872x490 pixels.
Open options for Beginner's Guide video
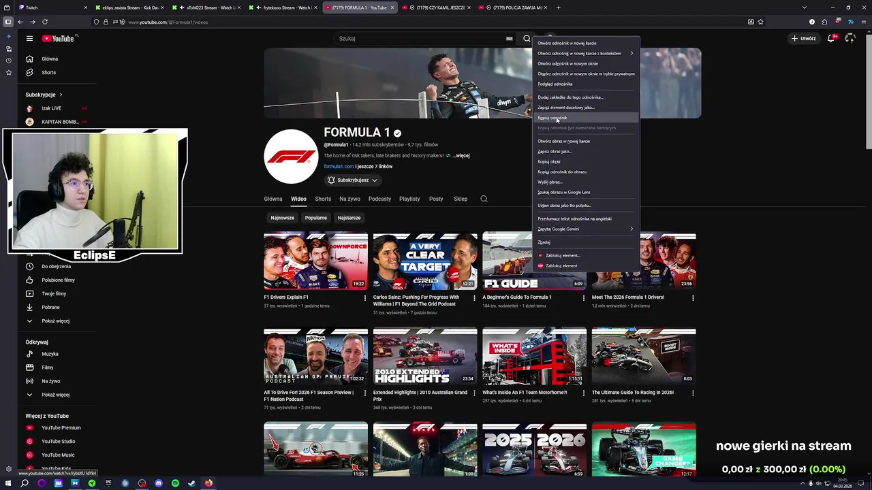coord(584,298)
